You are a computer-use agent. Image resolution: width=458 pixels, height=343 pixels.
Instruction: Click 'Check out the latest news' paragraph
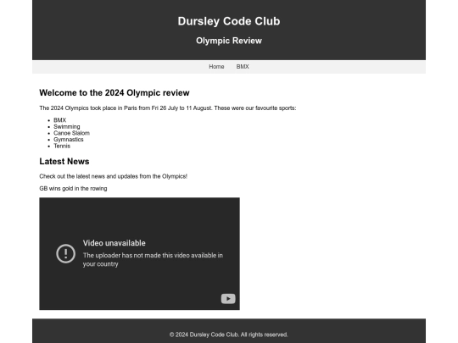pyautogui.click(x=114, y=176)
